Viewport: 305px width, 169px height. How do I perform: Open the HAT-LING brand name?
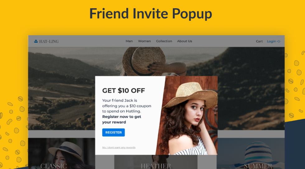49,41
